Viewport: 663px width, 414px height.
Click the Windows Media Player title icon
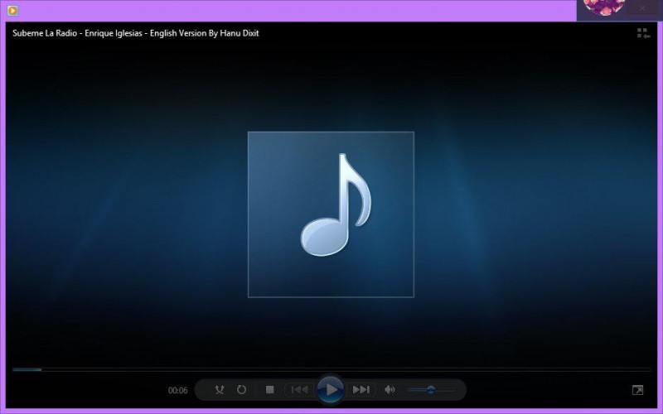12,10
